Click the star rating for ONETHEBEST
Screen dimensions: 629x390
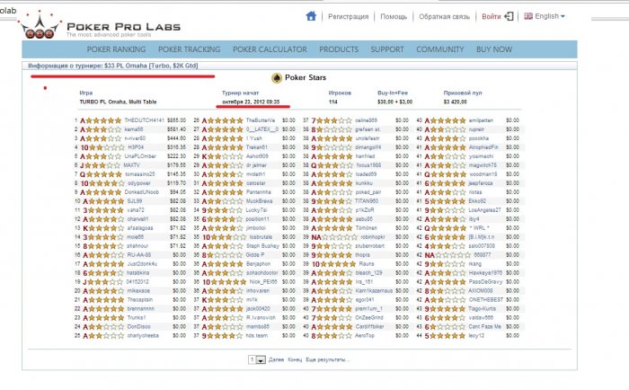(x=448, y=300)
